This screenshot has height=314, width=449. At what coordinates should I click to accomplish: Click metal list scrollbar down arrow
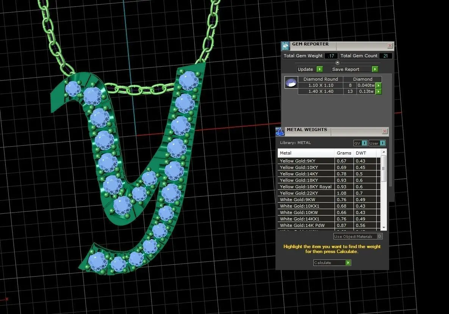(384, 228)
